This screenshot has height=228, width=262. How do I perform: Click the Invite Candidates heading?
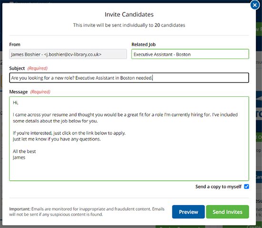(129, 14)
